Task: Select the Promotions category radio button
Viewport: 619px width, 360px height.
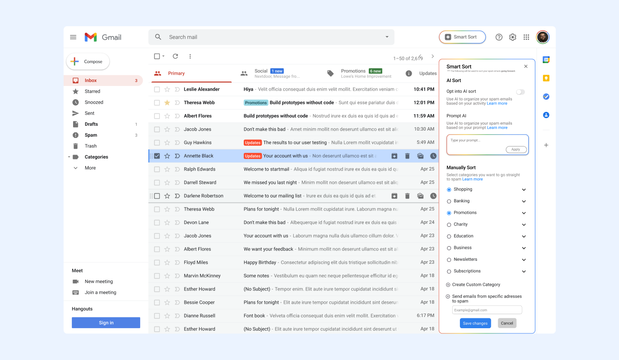Action: pos(449,213)
